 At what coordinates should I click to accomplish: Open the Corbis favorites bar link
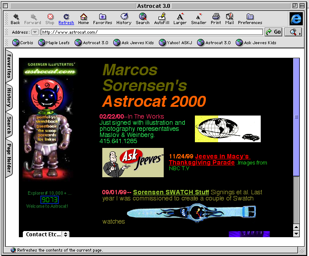(23, 42)
